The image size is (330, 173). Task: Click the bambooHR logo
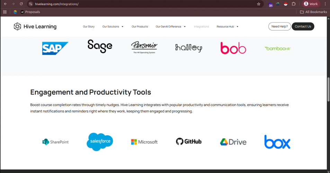tap(278, 48)
